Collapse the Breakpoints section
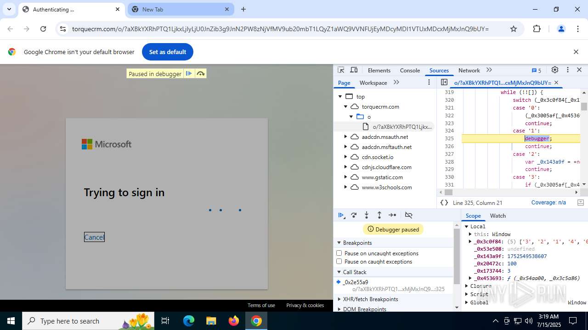Image resolution: width=588 pixels, height=330 pixels. pyautogui.click(x=339, y=243)
